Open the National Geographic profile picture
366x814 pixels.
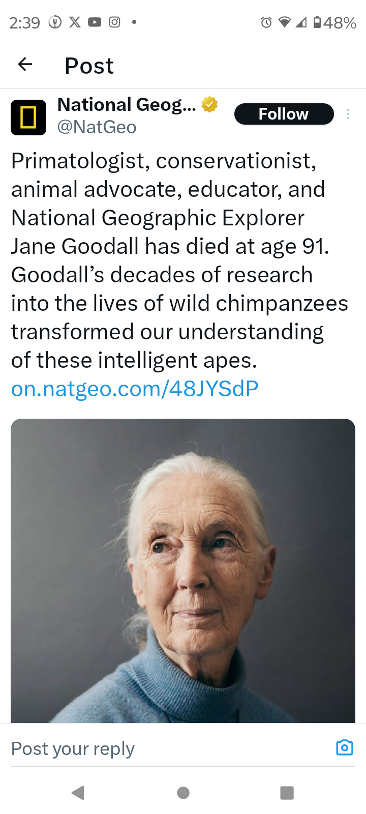[28, 118]
